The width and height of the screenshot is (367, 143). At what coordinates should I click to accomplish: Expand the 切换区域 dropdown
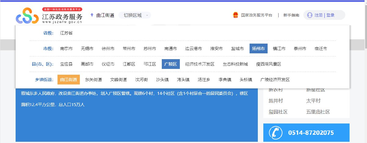coord(135,15)
